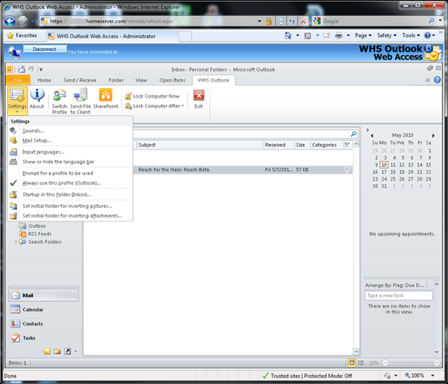The image size is (448, 384).
Task: Open the About info icon
Action: point(37,98)
